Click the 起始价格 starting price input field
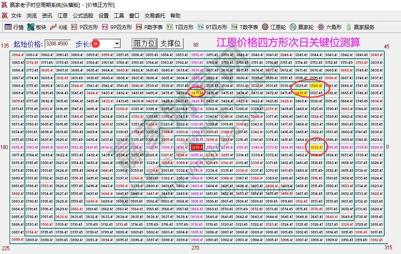The image size is (401, 254). [58, 43]
